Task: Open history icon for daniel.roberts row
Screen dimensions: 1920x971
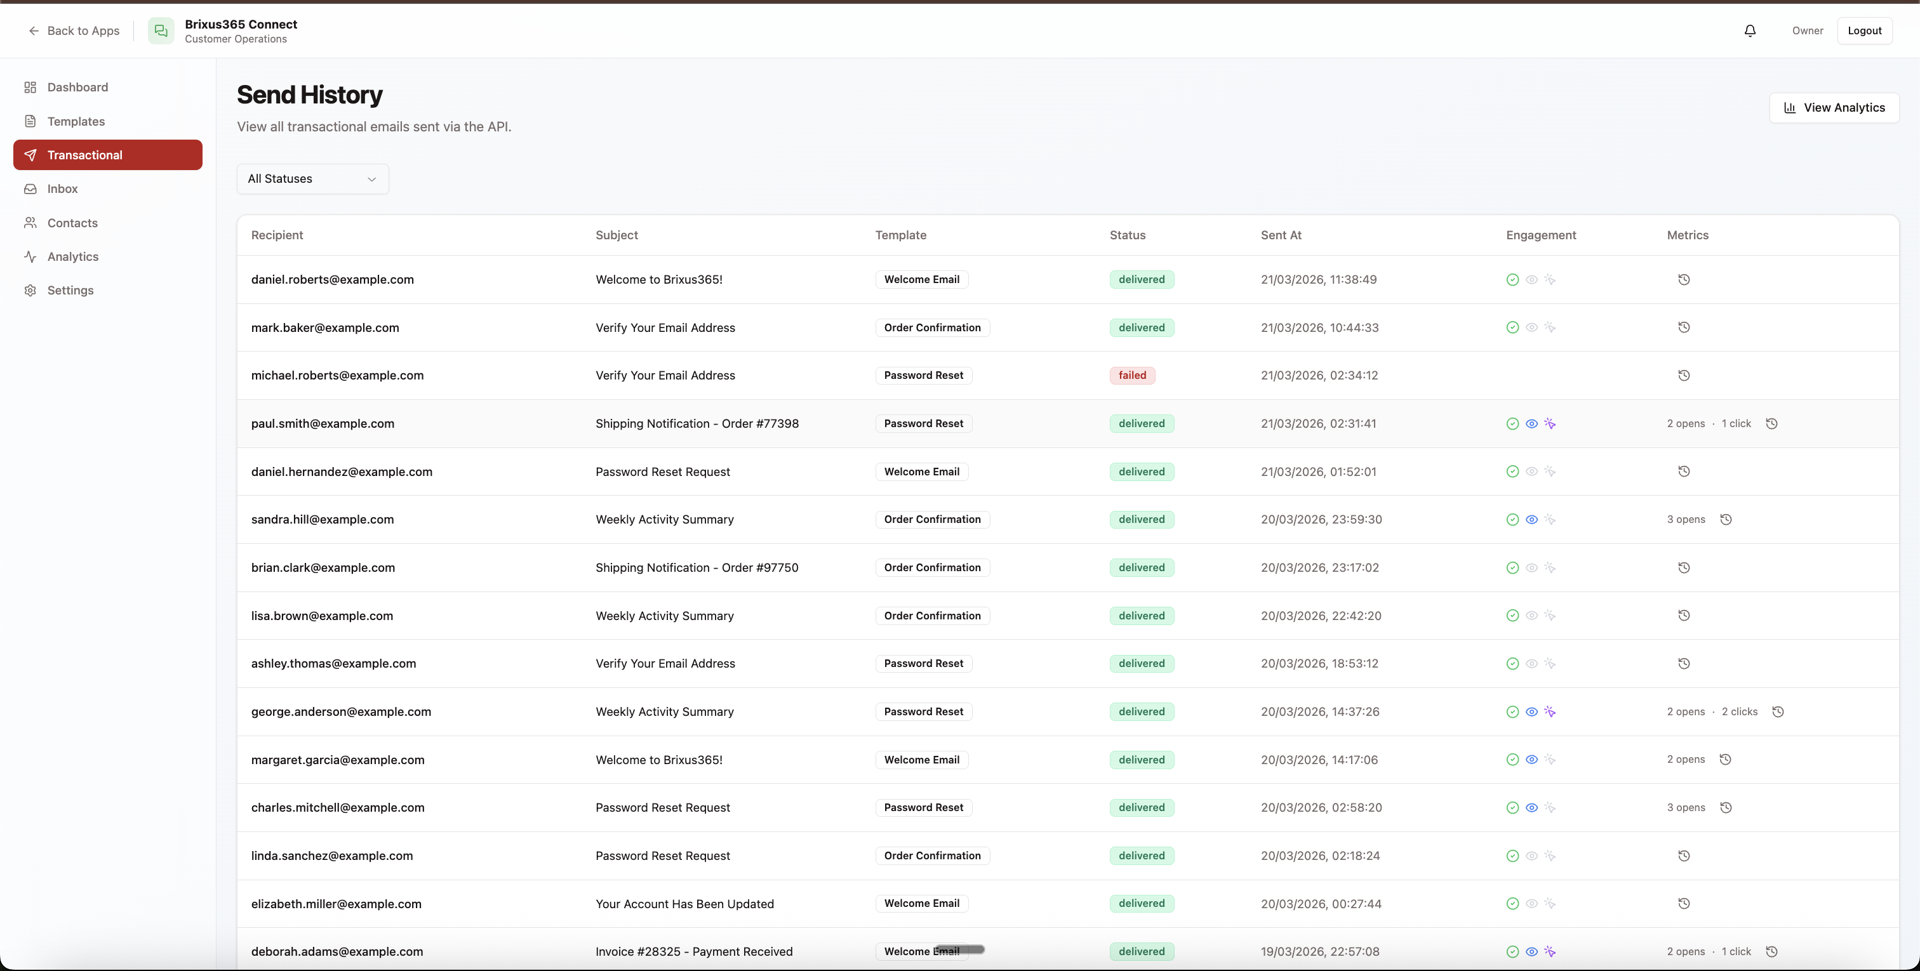Action: tap(1684, 279)
